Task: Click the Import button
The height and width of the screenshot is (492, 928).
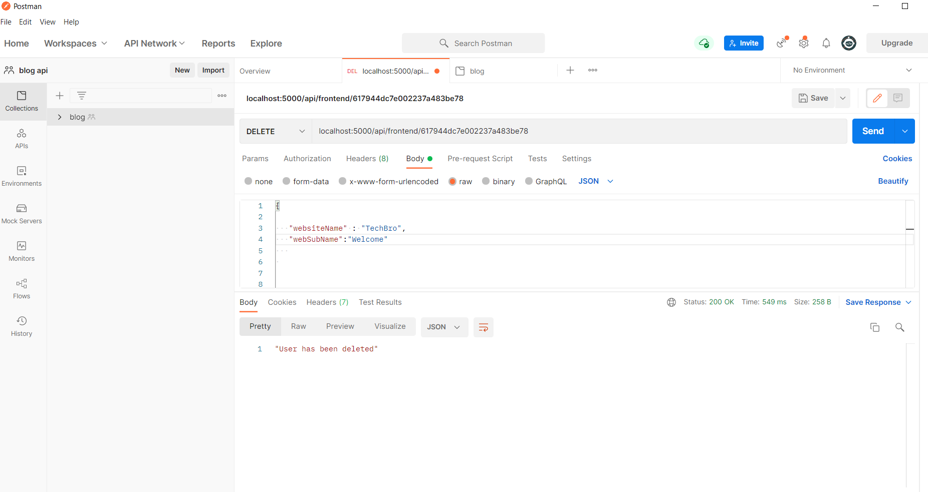Action: pyautogui.click(x=213, y=70)
